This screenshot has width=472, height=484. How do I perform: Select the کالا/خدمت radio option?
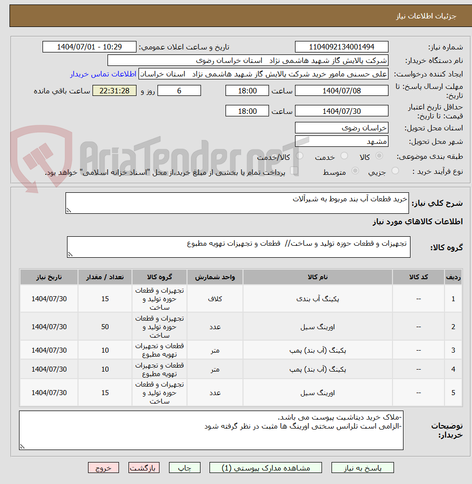click(301, 154)
